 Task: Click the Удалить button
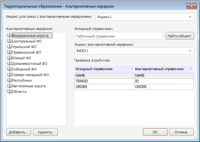point(45,132)
